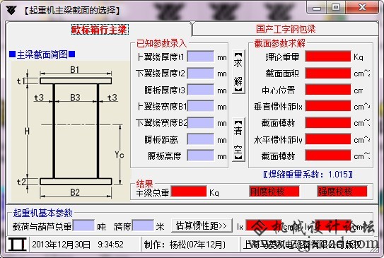Focus the 腹板高度 input field
Image resolution: width=384 pixels, height=258 pixels.
pyautogui.click(x=201, y=156)
